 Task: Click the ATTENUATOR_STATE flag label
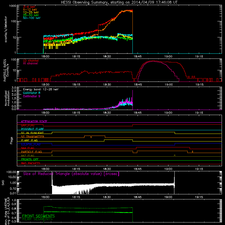34,121
